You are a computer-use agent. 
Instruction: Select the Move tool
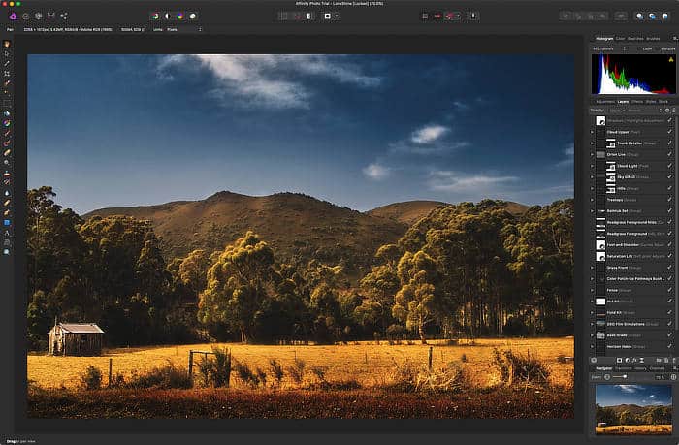pyautogui.click(x=7, y=53)
